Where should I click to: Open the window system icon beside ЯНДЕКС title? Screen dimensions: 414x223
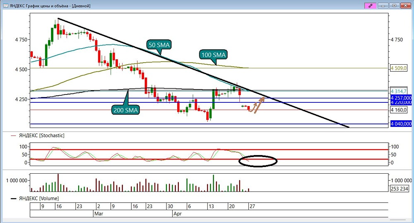[5, 5]
